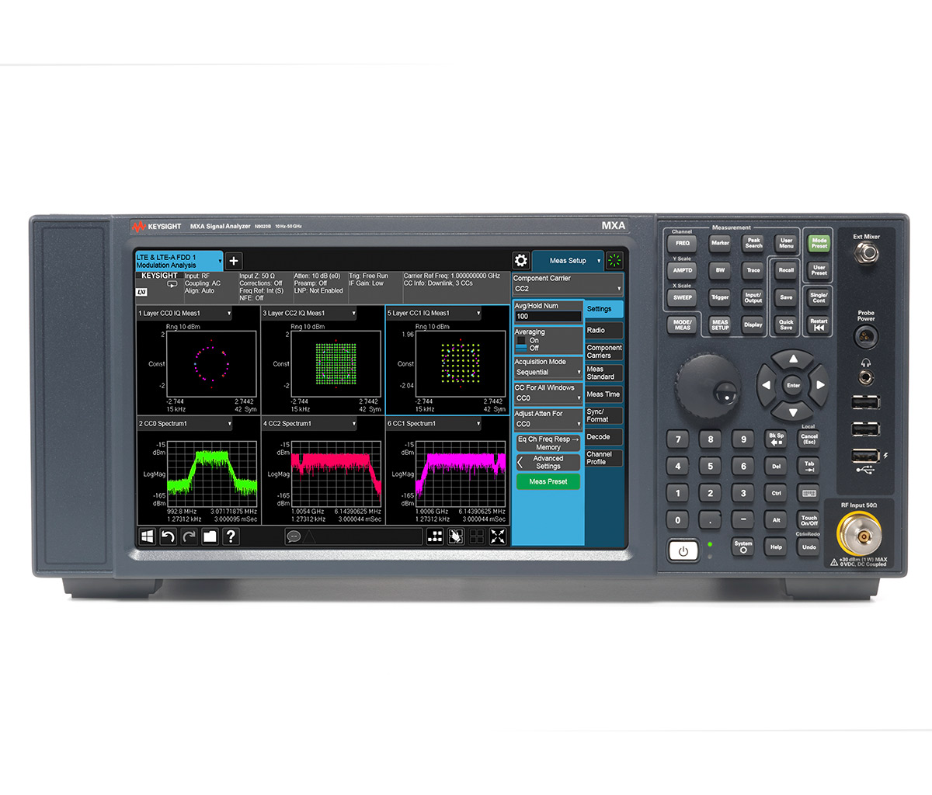Tap the four-pane grid icon in the bottom bar
The width and height of the screenshot is (932, 795).
[477, 536]
